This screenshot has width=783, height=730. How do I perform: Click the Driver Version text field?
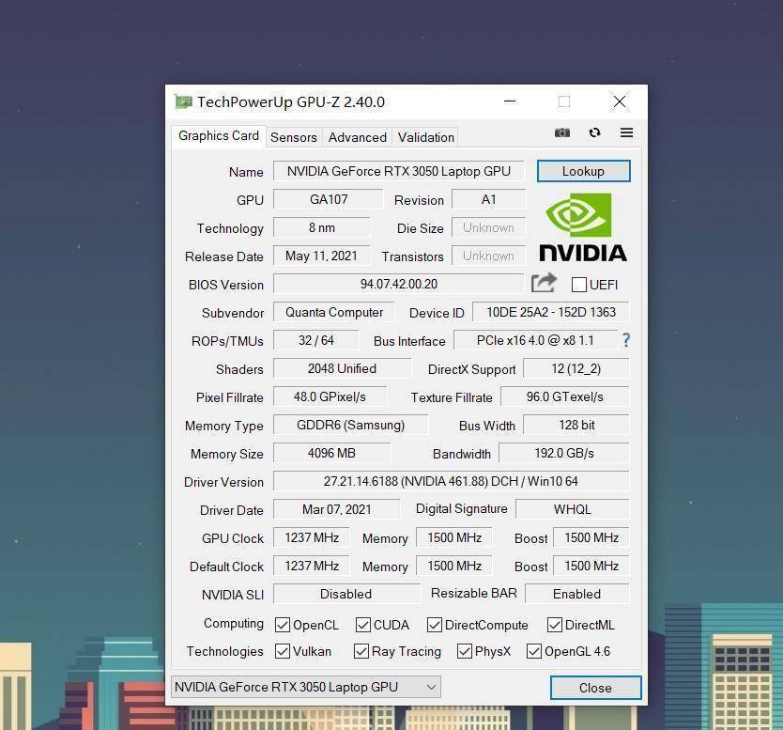(x=451, y=481)
